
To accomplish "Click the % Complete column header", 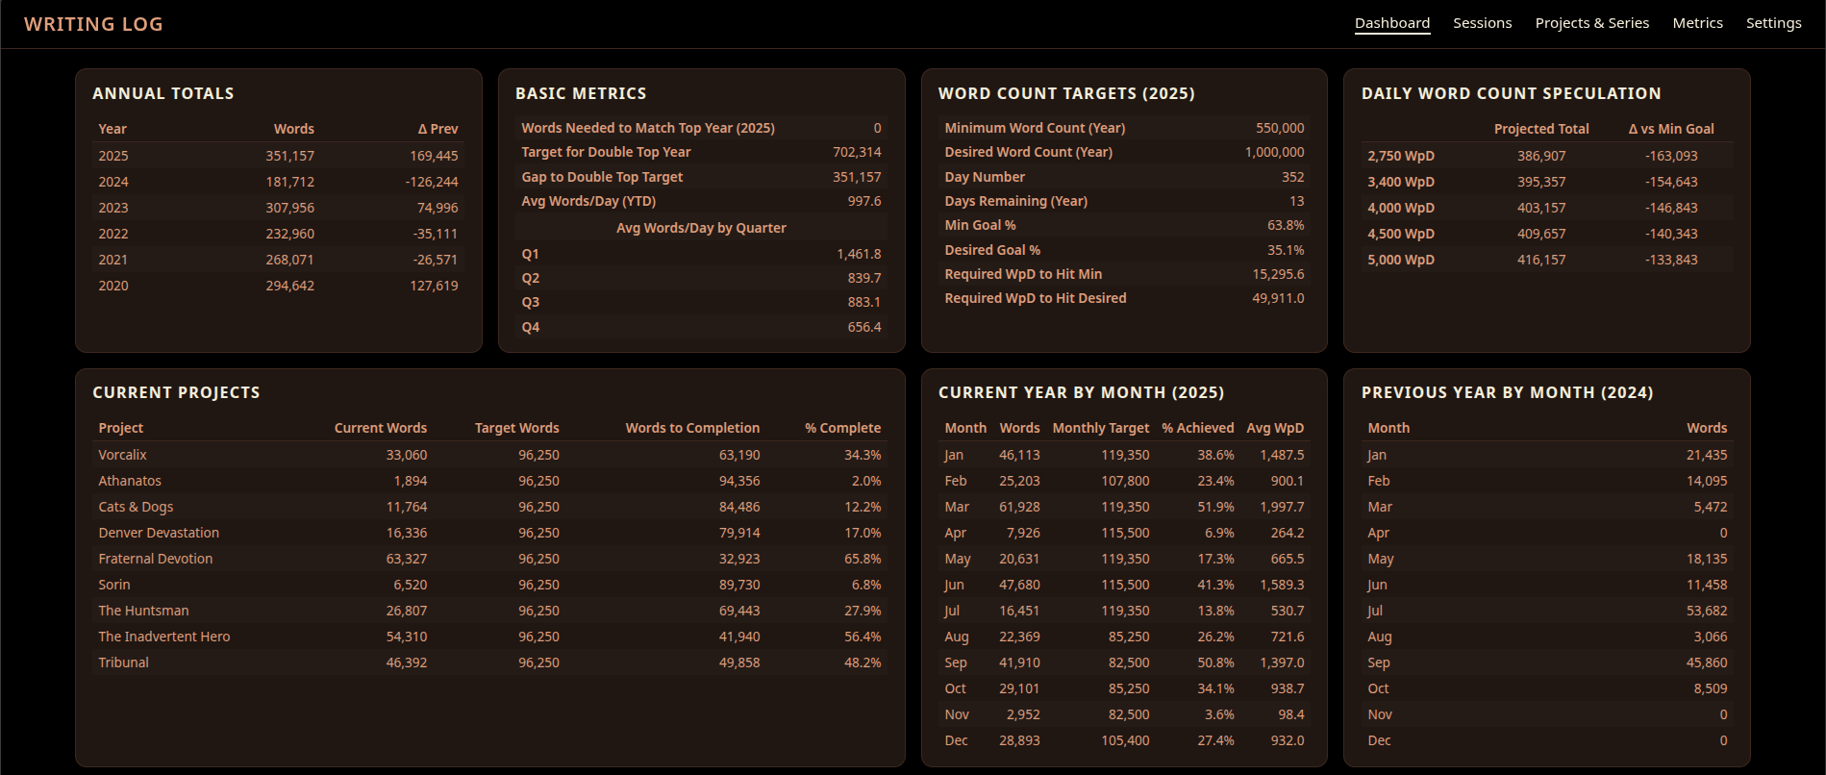I will point(842,428).
